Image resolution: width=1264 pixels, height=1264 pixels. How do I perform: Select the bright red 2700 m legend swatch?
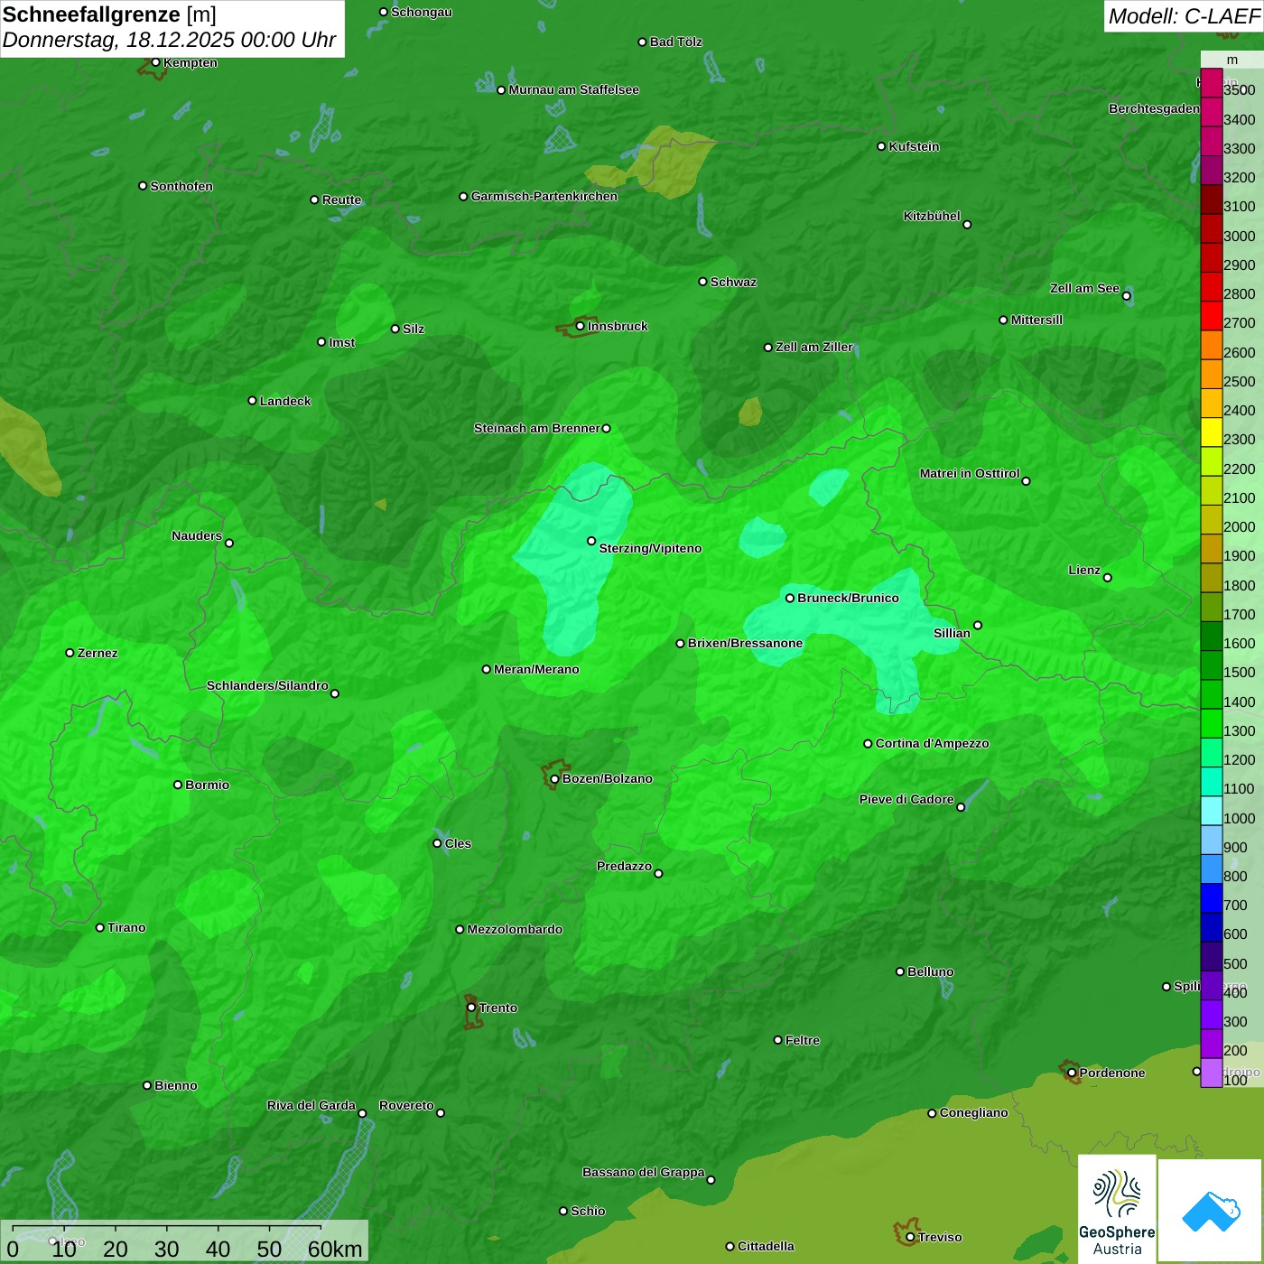[1211, 316]
